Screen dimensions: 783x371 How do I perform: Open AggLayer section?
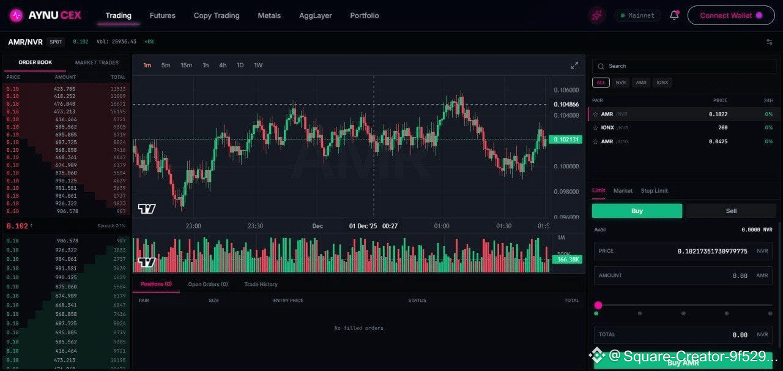click(316, 15)
